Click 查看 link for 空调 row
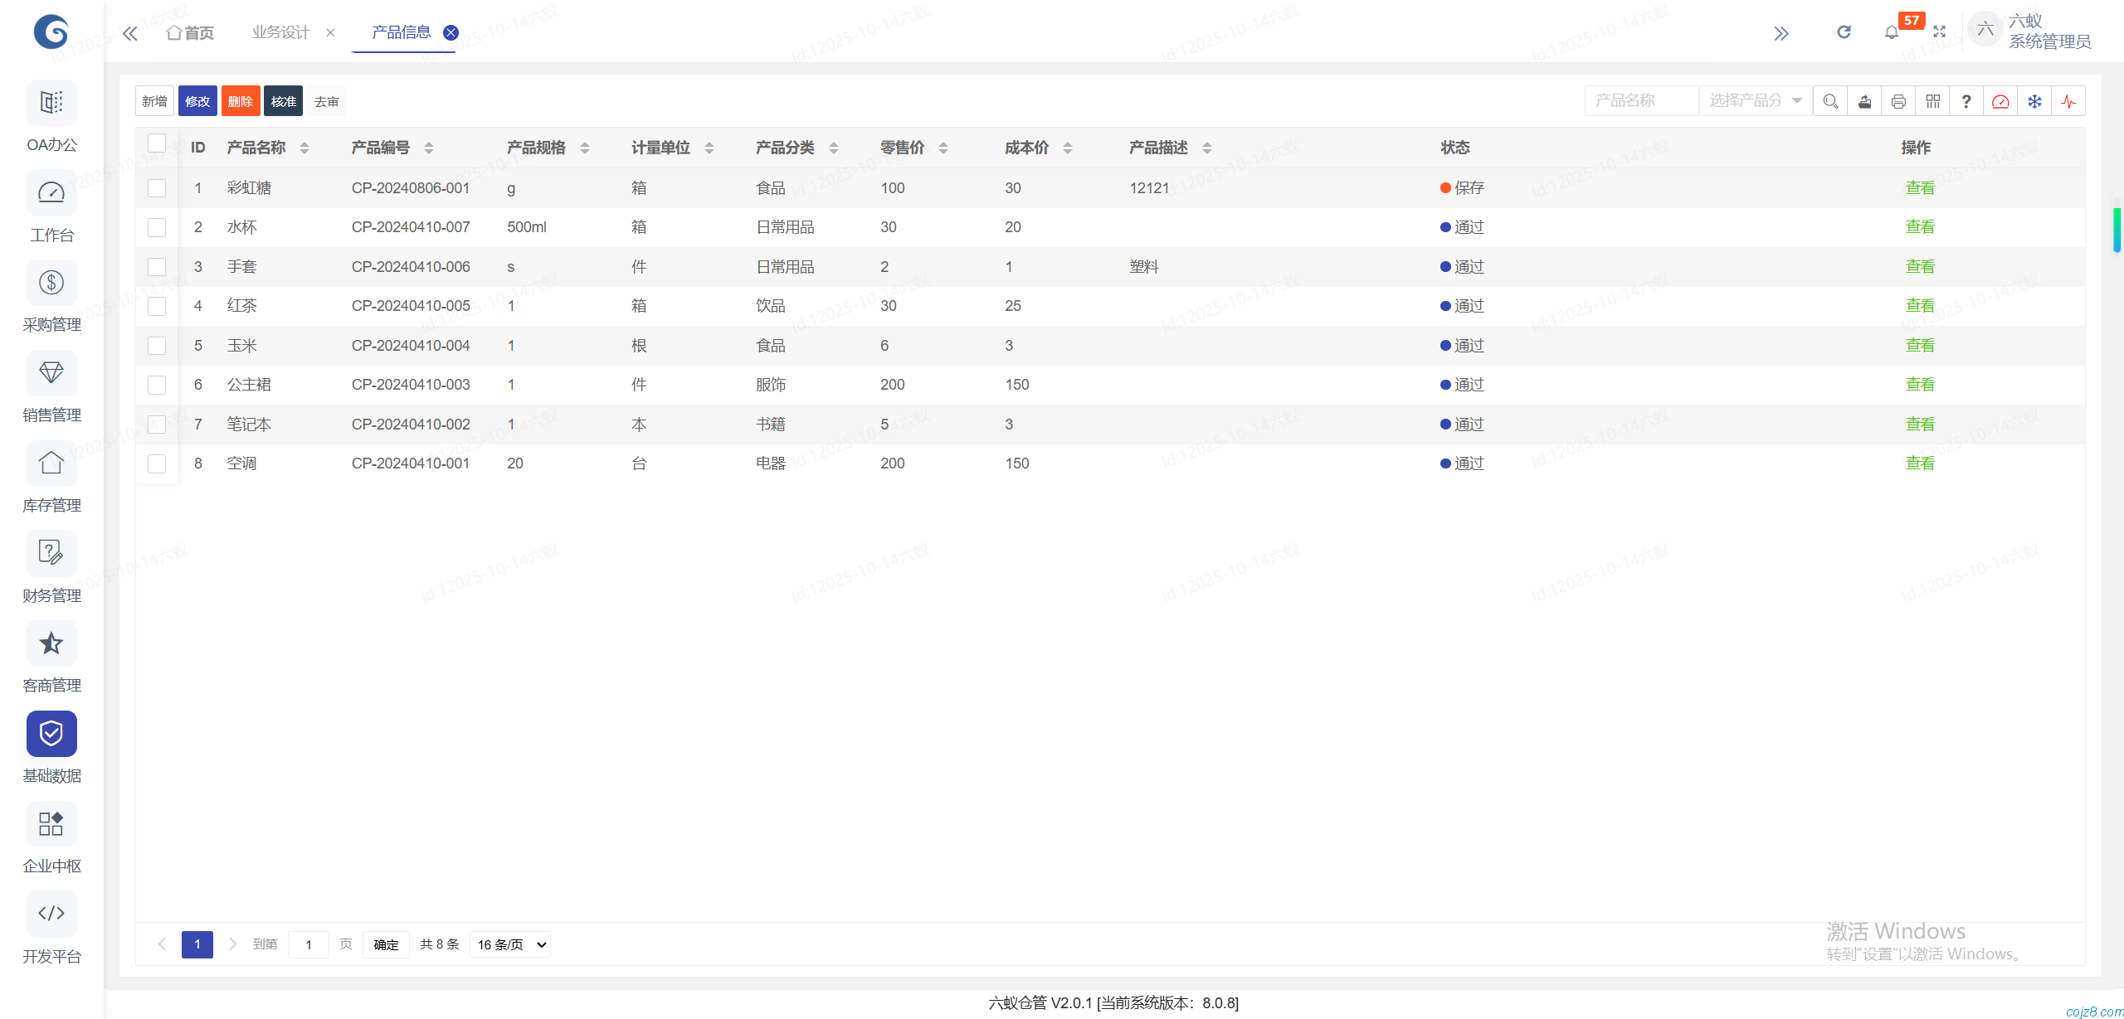Viewport: 2124px width, 1019px height. 1919,463
